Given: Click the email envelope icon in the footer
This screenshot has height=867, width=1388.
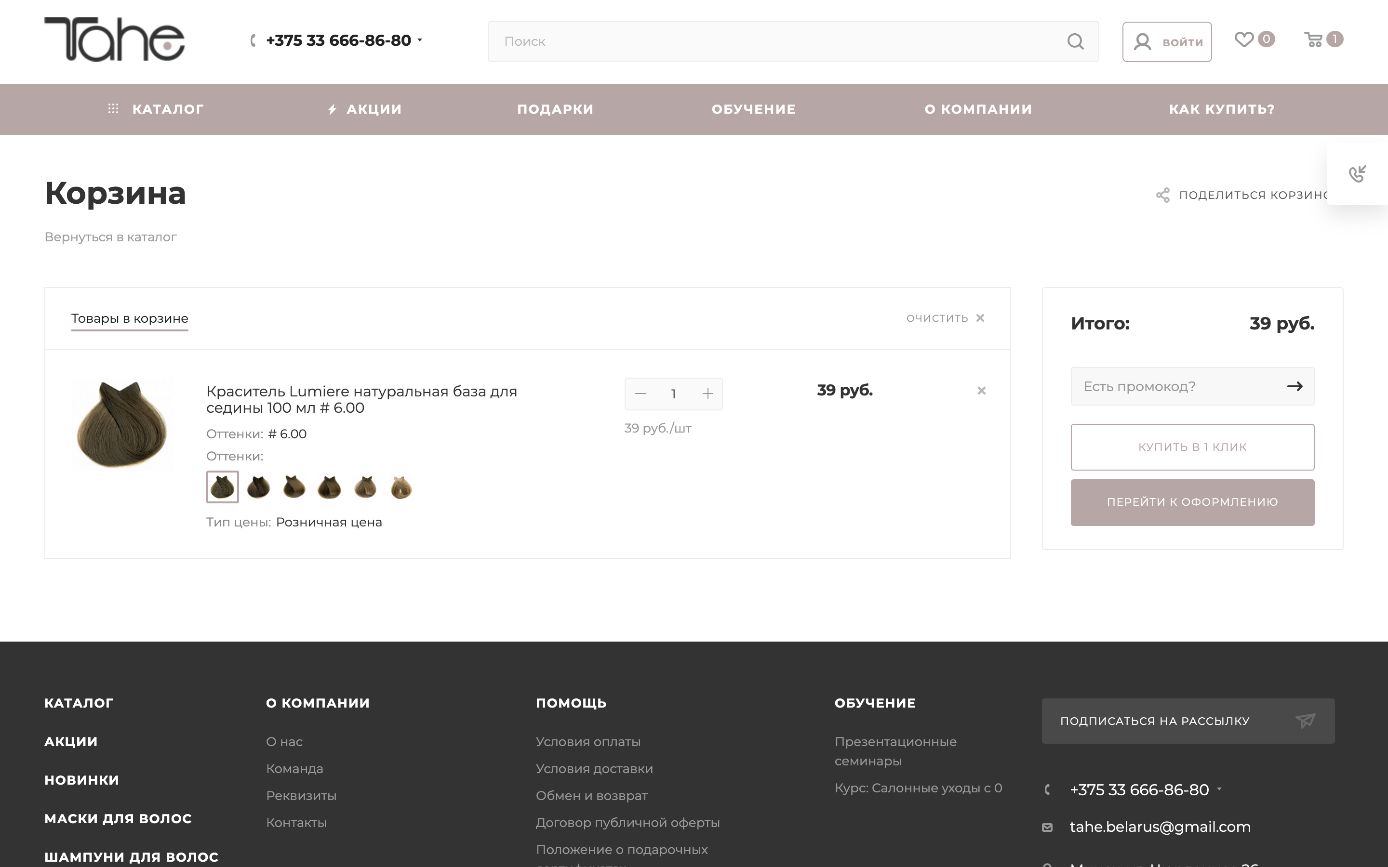Looking at the screenshot, I should point(1047,827).
